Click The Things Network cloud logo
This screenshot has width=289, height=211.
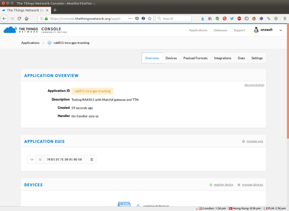10,30
